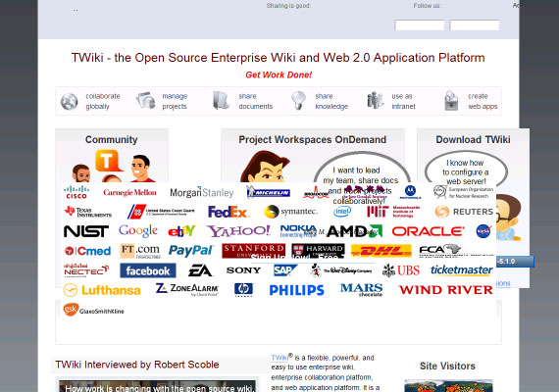Open the collaborate globally link
This screenshot has width=559, height=392.
[x=103, y=101]
